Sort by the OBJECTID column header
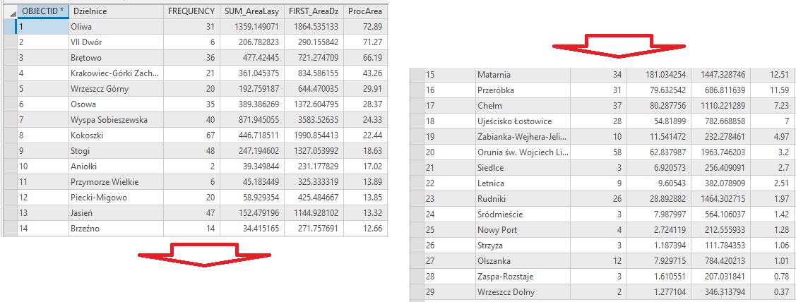This screenshot has width=796, height=302. (42, 11)
